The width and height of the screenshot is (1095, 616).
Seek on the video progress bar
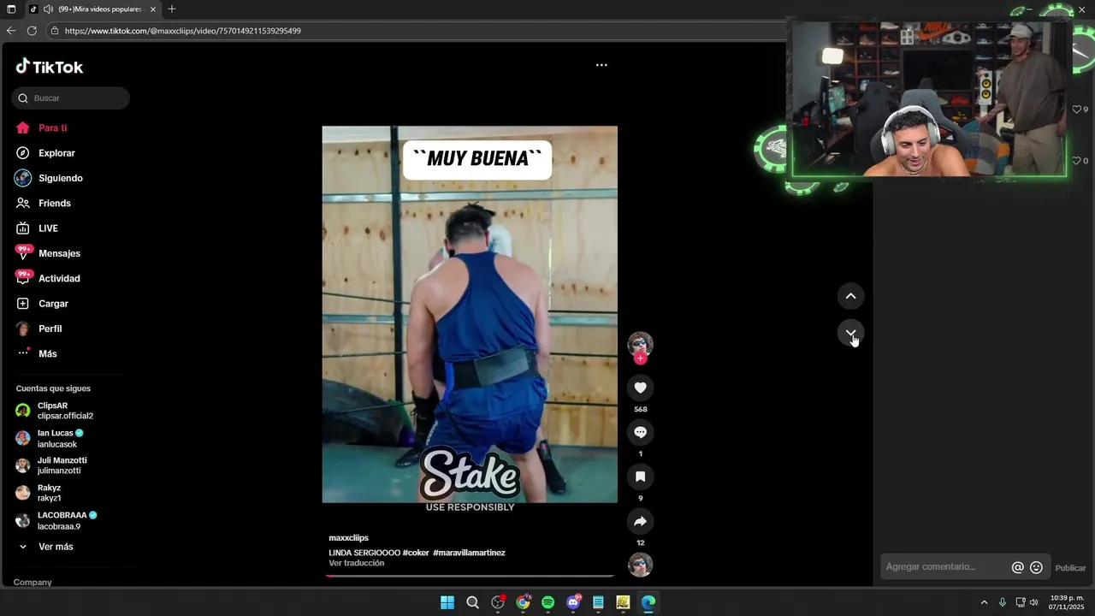(470, 576)
